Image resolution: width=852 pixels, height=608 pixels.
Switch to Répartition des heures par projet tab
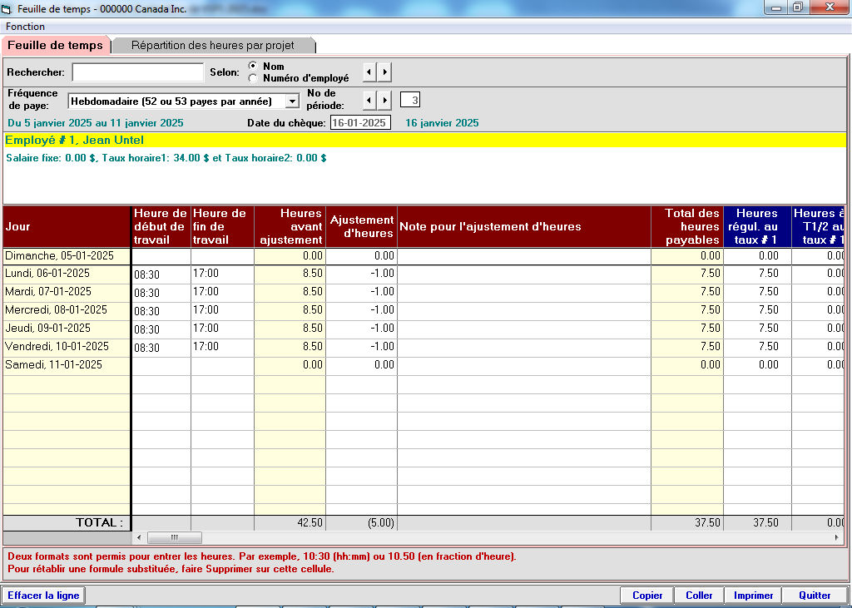(x=213, y=46)
